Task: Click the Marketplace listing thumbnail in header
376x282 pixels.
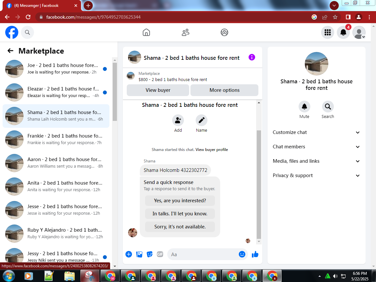Action: pos(131,76)
